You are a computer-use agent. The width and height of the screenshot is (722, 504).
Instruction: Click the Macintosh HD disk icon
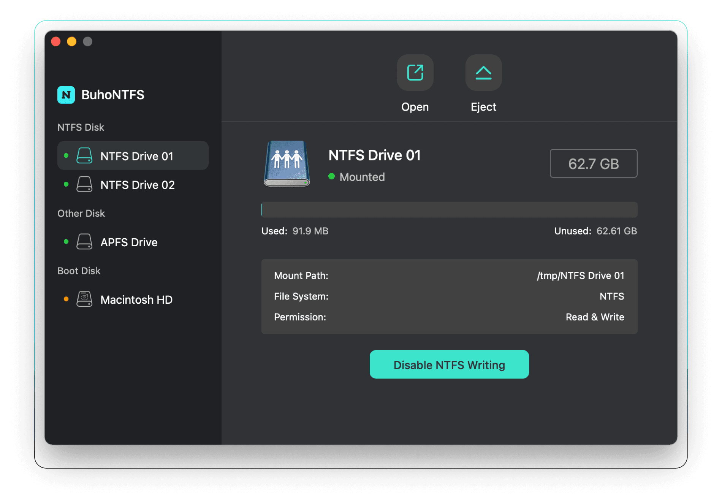(84, 299)
